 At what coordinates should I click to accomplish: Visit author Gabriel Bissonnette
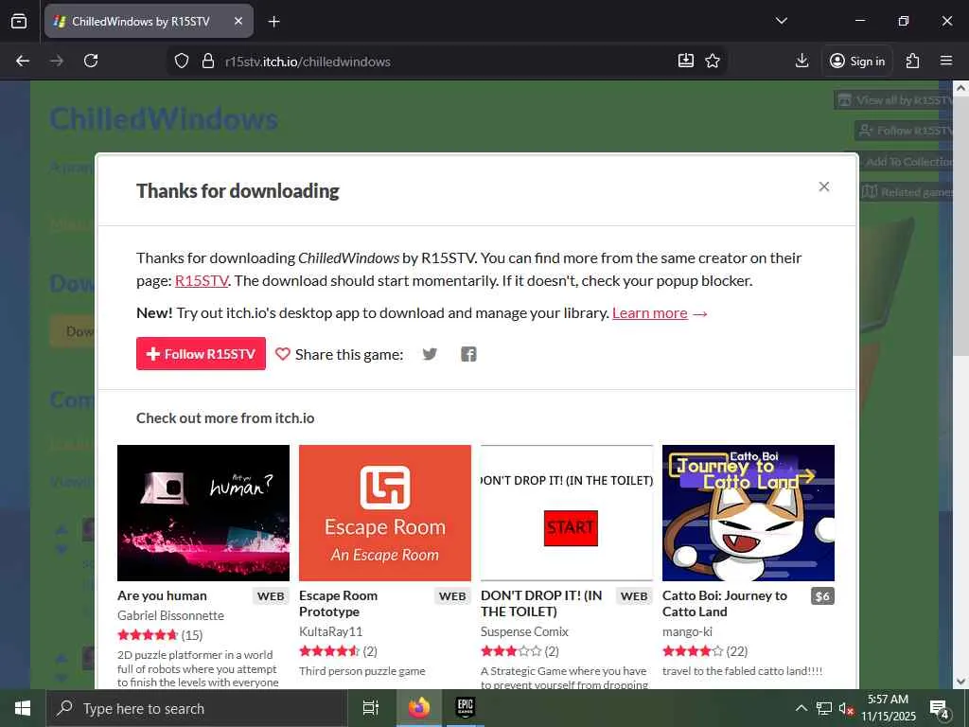click(x=170, y=615)
